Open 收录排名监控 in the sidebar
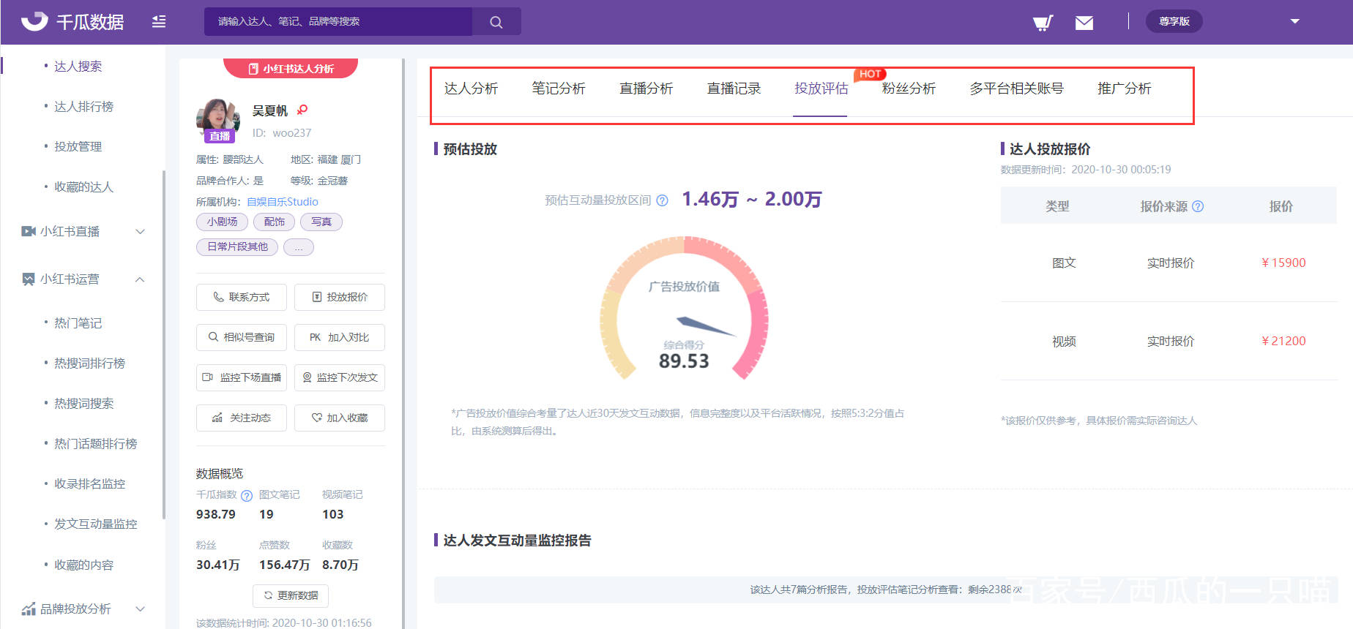The width and height of the screenshot is (1353, 629). pyautogui.click(x=89, y=484)
